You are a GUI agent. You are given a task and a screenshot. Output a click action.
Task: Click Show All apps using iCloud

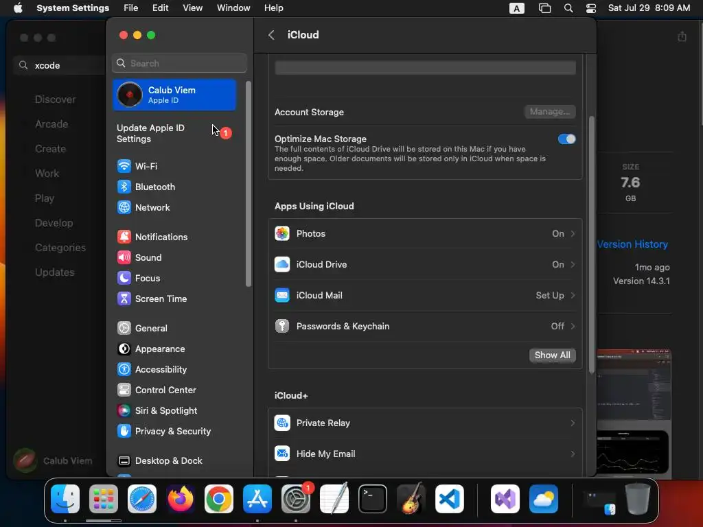pos(553,355)
